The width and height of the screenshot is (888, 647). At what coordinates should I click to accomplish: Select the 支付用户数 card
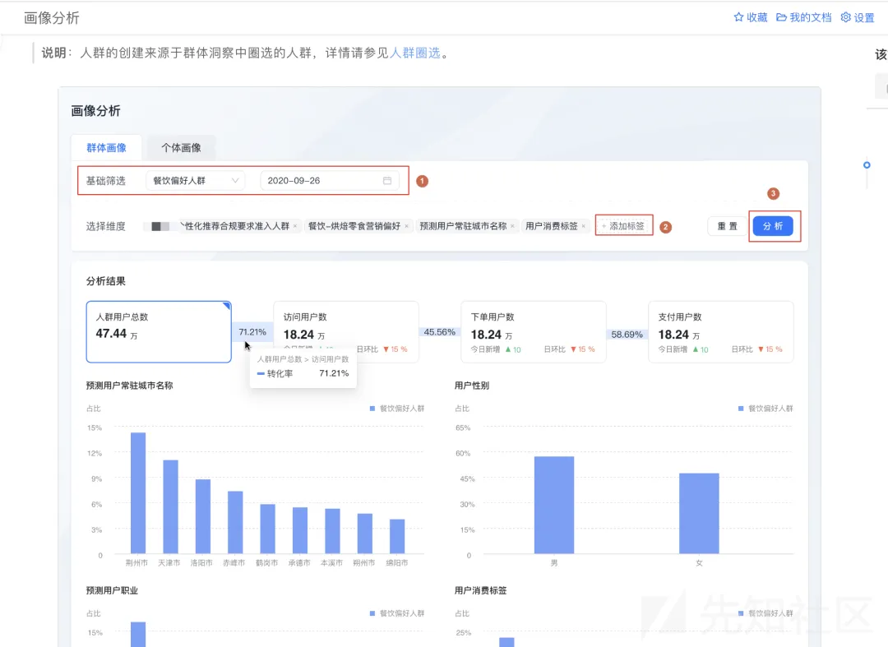721,331
